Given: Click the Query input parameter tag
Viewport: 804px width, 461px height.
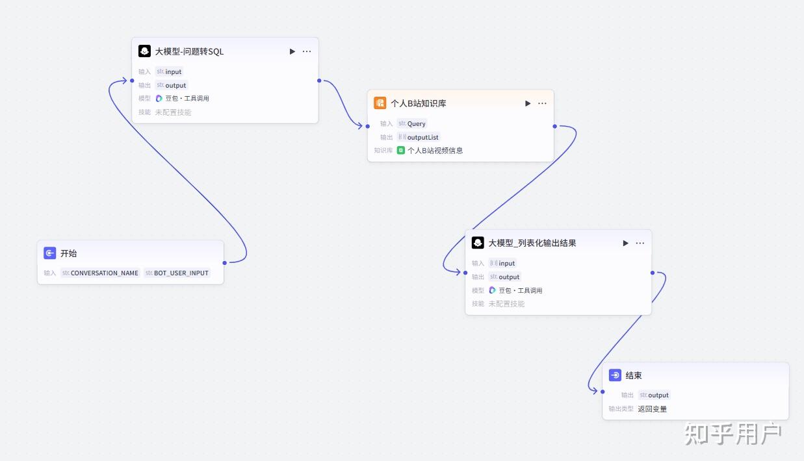Looking at the screenshot, I should pyautogui.click(x=412, y=123).
